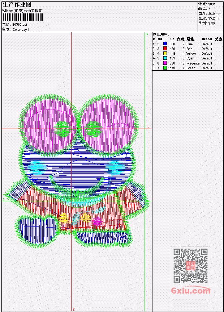Click the red color swatch in row 2
Viewport: 224px width, 312px height.
coord(165,49)
